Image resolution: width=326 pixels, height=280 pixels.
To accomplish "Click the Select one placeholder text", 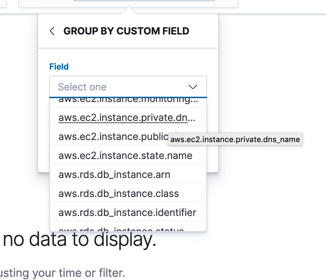I will (x=82, y=87).
